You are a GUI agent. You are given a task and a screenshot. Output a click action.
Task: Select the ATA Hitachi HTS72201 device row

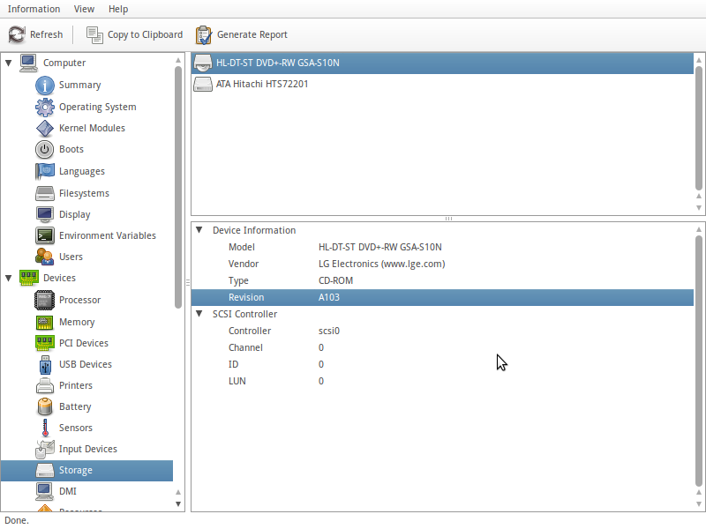click(x=443, y=84)
